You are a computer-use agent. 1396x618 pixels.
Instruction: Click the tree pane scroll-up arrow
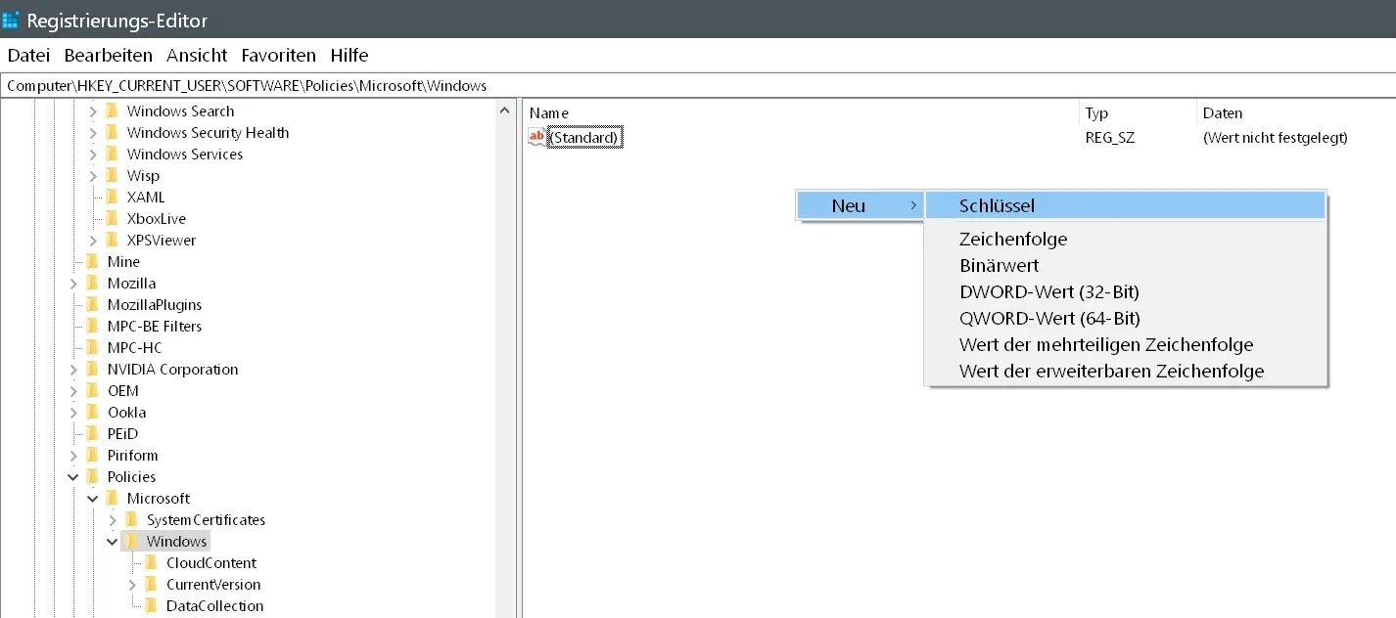click(x=505, y=110)
